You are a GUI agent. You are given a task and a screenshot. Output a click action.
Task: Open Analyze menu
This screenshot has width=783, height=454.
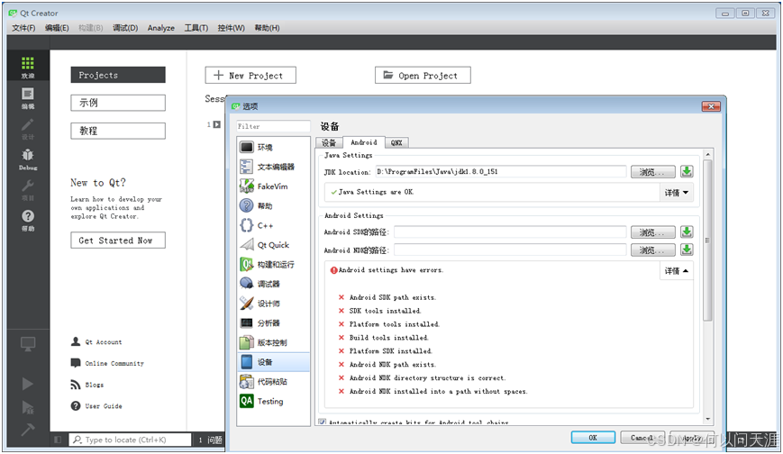tap(160, 28)
